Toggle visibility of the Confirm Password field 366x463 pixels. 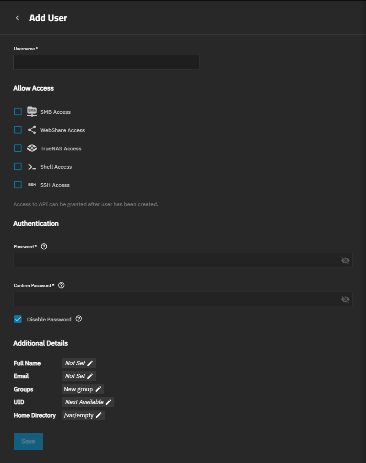(345, 299)
